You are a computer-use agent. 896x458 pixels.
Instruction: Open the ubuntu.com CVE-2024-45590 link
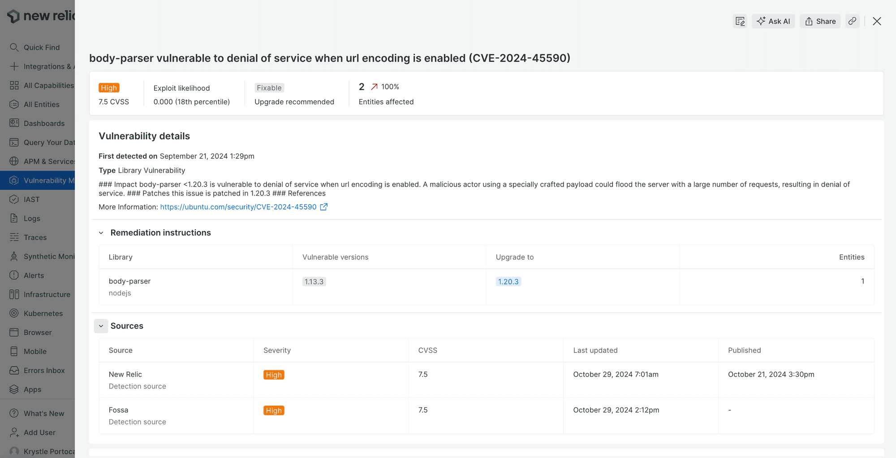point(238,207)
